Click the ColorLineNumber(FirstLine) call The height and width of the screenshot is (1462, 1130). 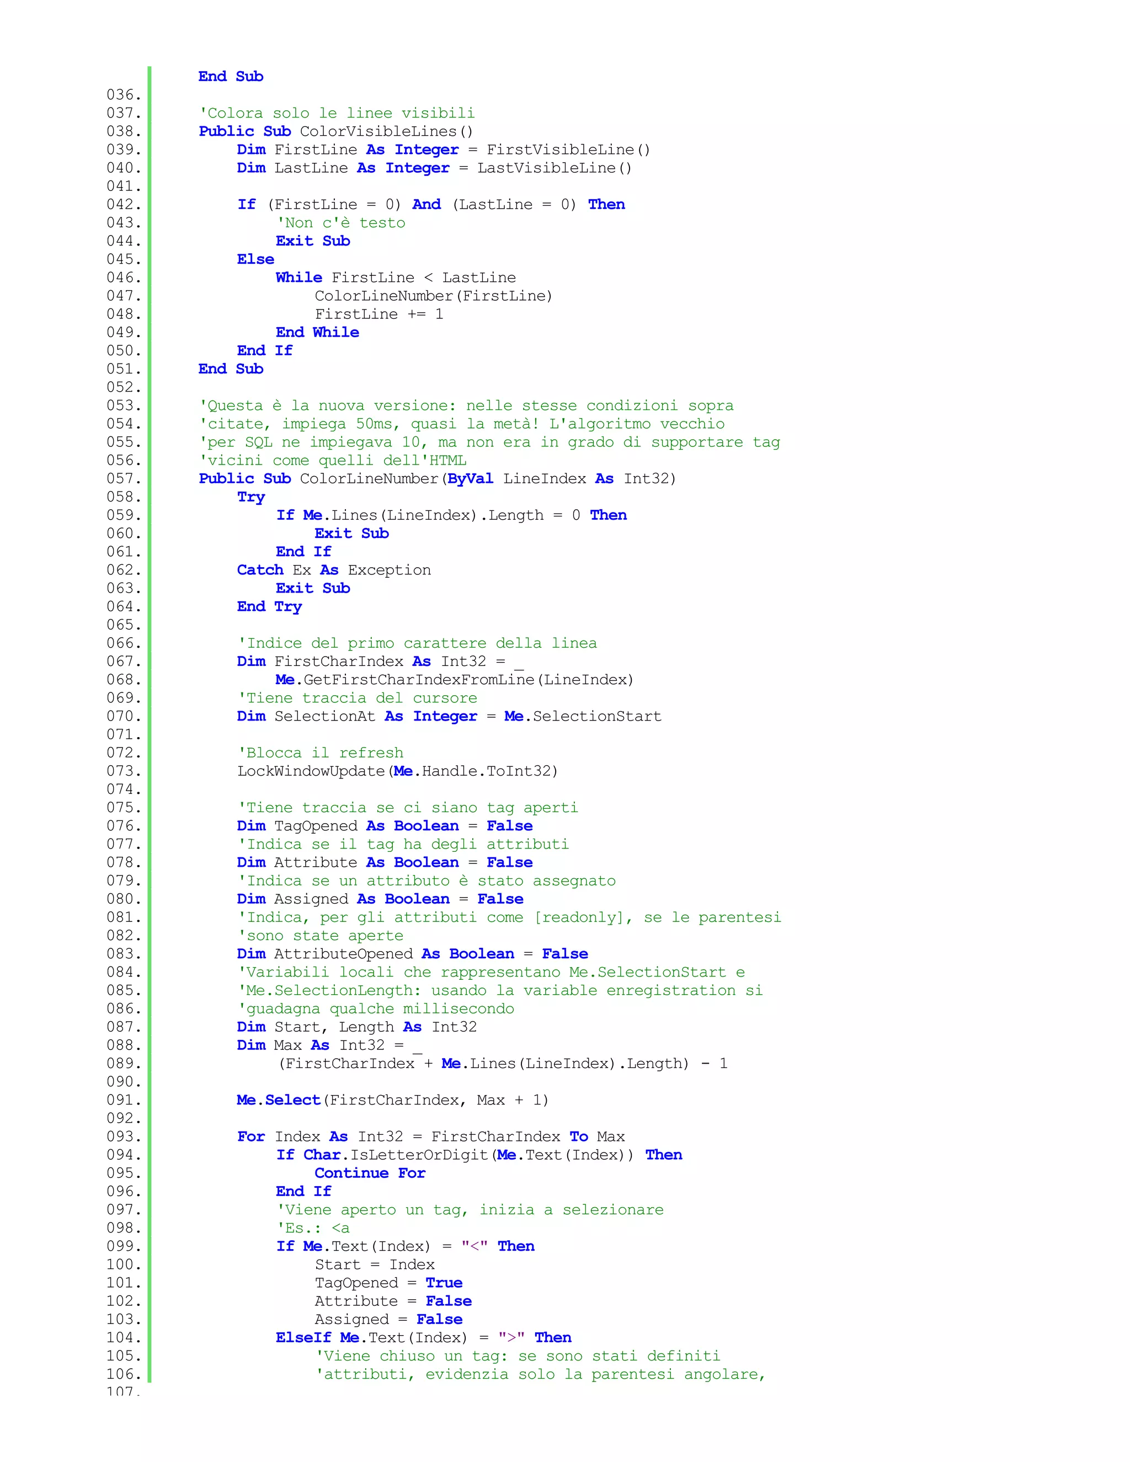click(434, 296)
